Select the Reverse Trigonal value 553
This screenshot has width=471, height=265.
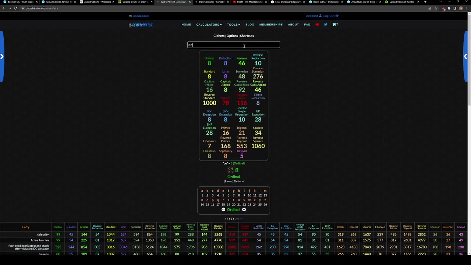pyautogui.click(x=242, y=146)
